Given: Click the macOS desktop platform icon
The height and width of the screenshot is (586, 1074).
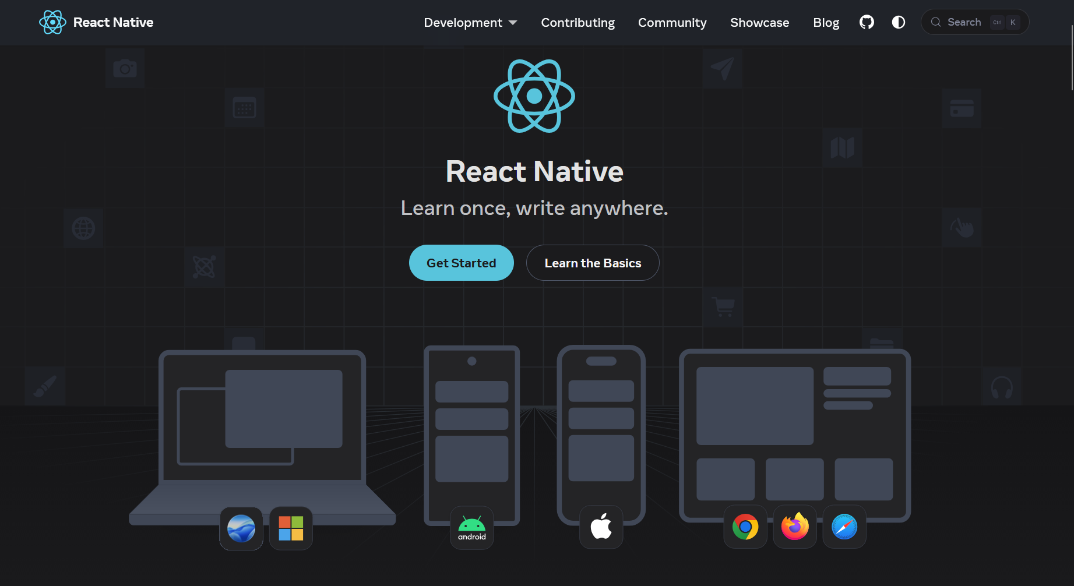Looking at the screenshot, I should (241, 528).
